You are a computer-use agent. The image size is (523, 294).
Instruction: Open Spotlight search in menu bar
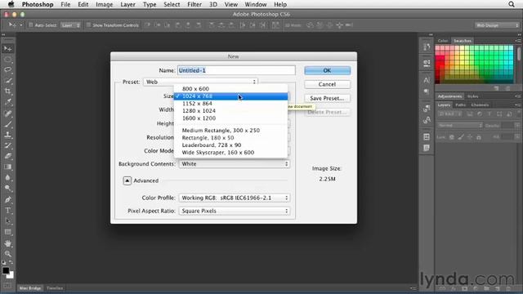pos(512,4)
